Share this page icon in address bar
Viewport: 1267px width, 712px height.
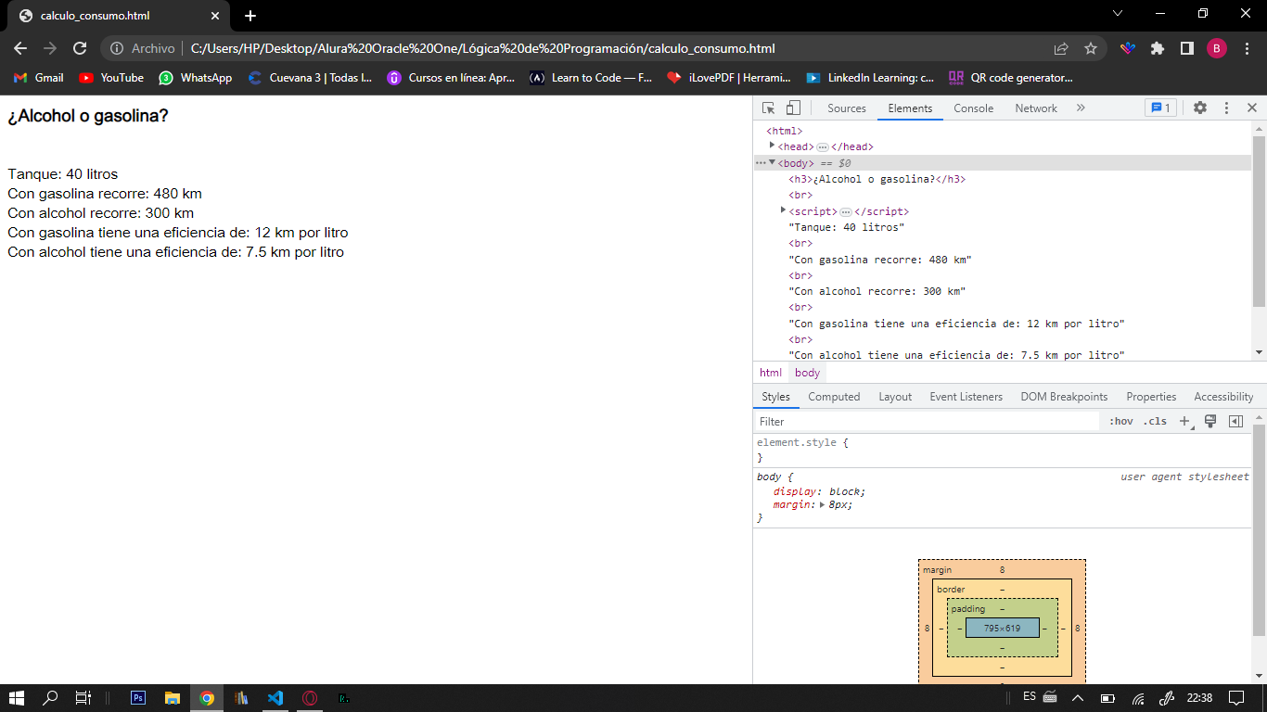click(x=1061, y=48)
